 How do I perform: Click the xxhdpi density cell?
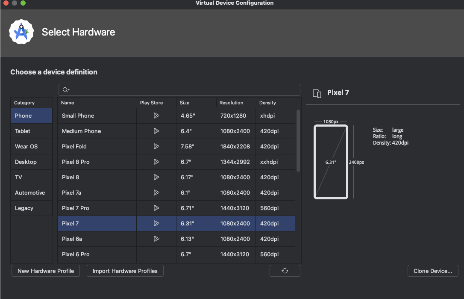pyautogui.click(x=276, y=162)
